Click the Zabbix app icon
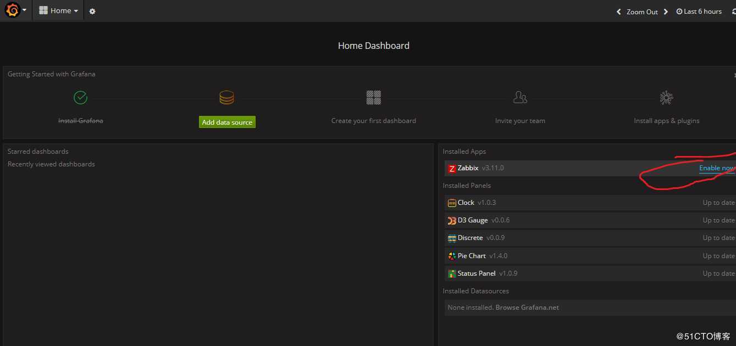Viewport: 736px width, 346px height. coord(452,169)
